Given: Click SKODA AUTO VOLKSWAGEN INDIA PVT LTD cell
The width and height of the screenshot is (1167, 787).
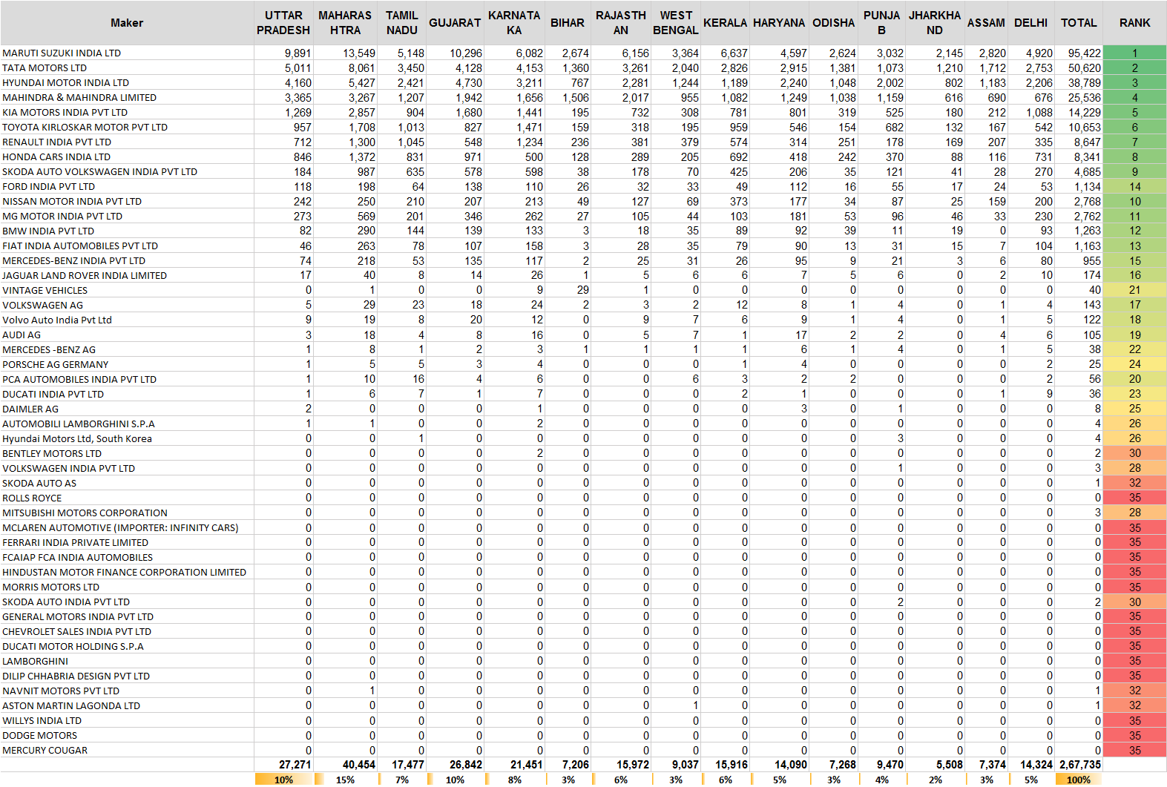Looking at the screenshot, I should coord(127,171).
